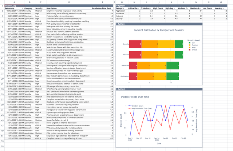
Task: Click the Resolution Time (hrs) header
Action: click(x=103, y=8)
